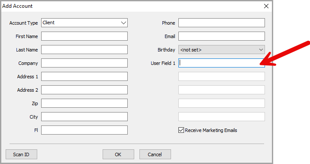Click the 'Account Type' label
Viewport: 310px width, 164px height.
(23, 23)
